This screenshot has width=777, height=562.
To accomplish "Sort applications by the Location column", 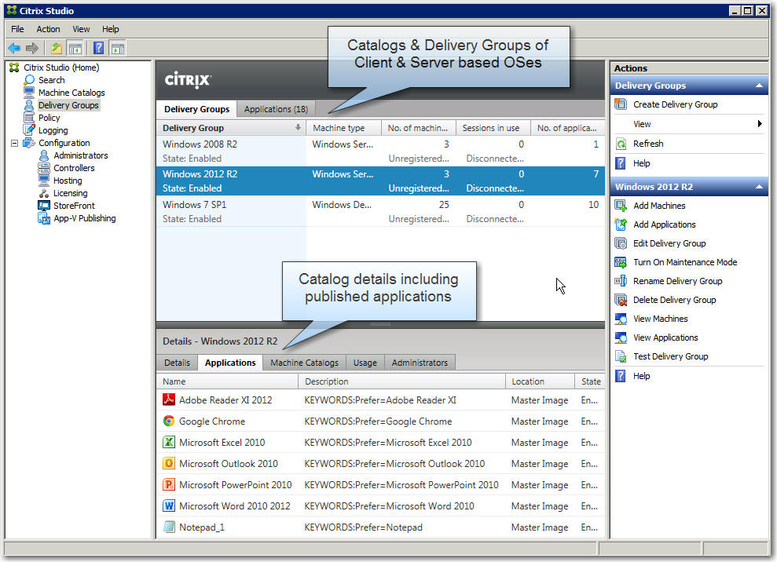I will (x=541, y=381).
